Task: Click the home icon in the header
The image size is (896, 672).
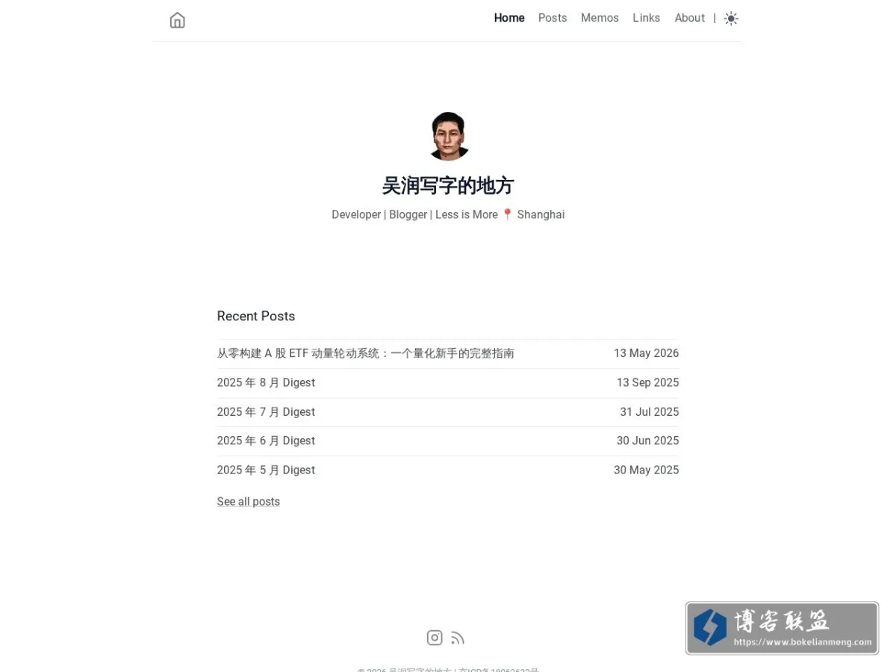Action: (177, 20)
